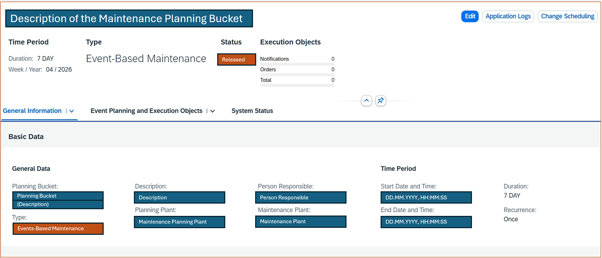
Task: Click the Start Date and Time value
Action: 426,198
